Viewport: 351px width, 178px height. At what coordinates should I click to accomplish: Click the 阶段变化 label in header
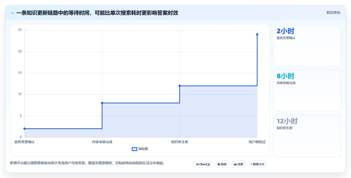click(x=333, y=12)
